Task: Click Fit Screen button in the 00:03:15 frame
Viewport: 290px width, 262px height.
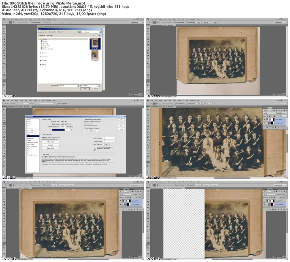Action: point(206,185)
